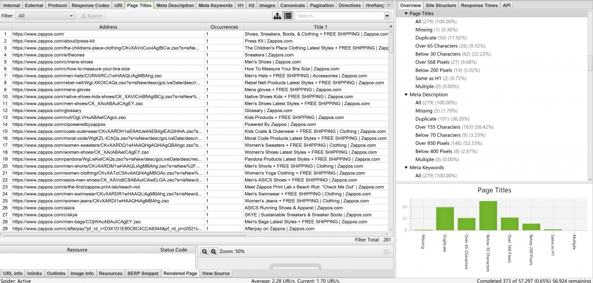Screen dimensions: 593x283
Task: Click the tall Below 30 Characters chart bar
Action: (x=488, y=215)
